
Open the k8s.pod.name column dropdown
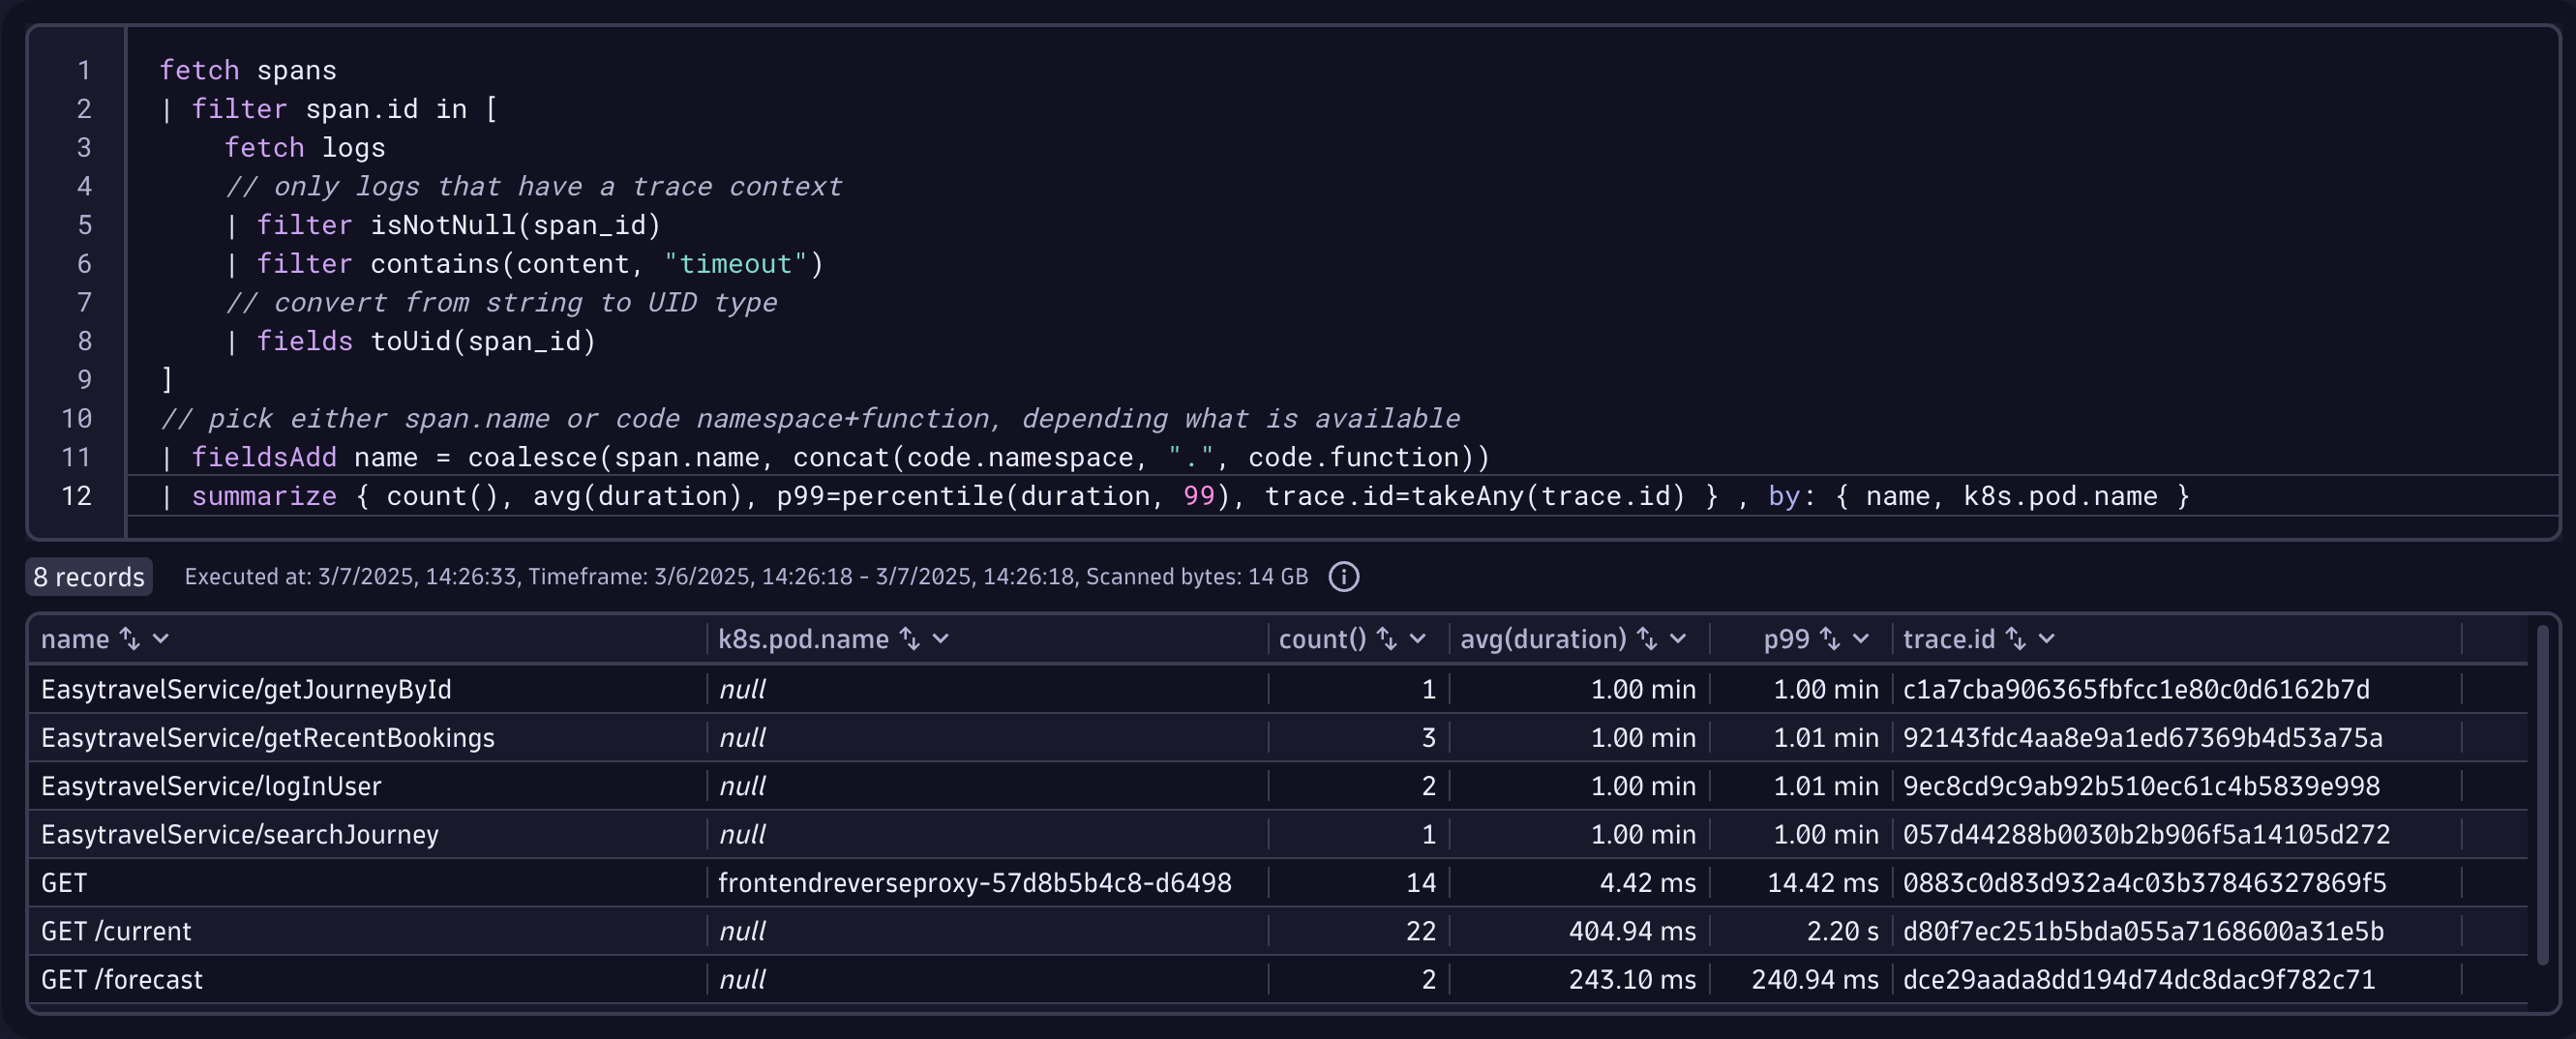[941, 639]
